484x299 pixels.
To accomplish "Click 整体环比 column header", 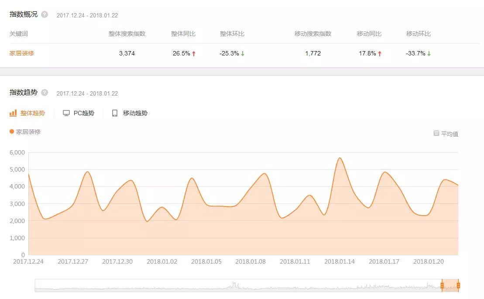I will [x=232, y=34].
